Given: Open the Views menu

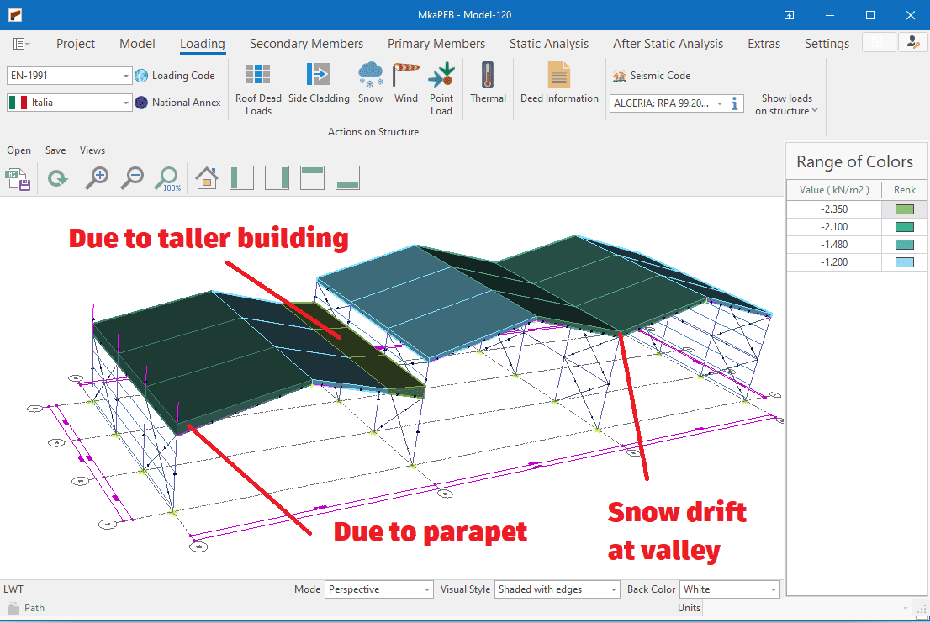Looking at the screenshot, I should pyautogui.click(x=92, y=150).
